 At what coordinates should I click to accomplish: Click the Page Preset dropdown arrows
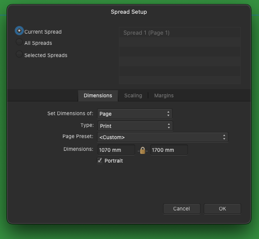(x=224, y=137)
